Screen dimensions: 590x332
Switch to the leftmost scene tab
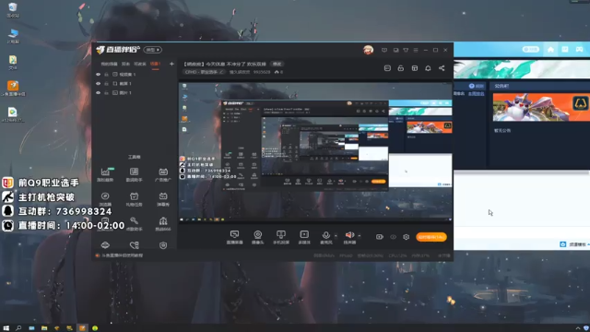point(109,64)
